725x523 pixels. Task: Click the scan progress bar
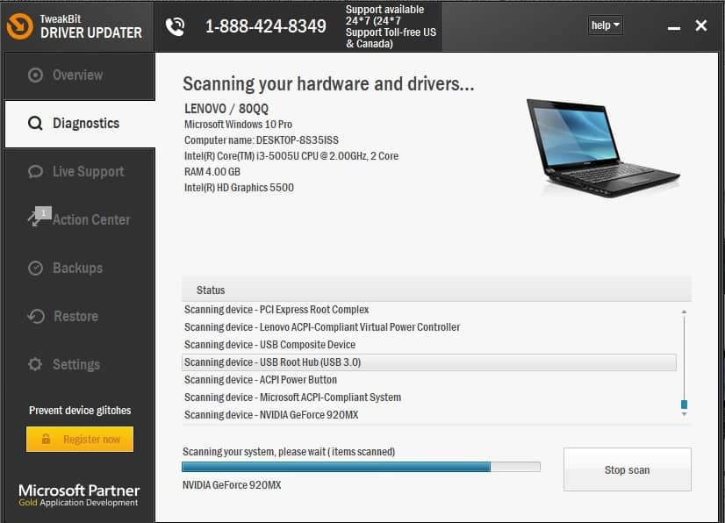[x=361, y=467]
